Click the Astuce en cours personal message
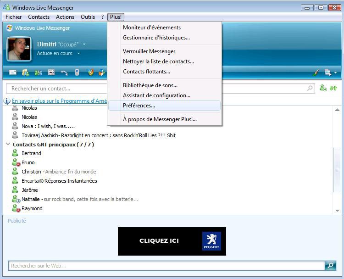This screenshot has width=344, height=279. tap(55, 53)
